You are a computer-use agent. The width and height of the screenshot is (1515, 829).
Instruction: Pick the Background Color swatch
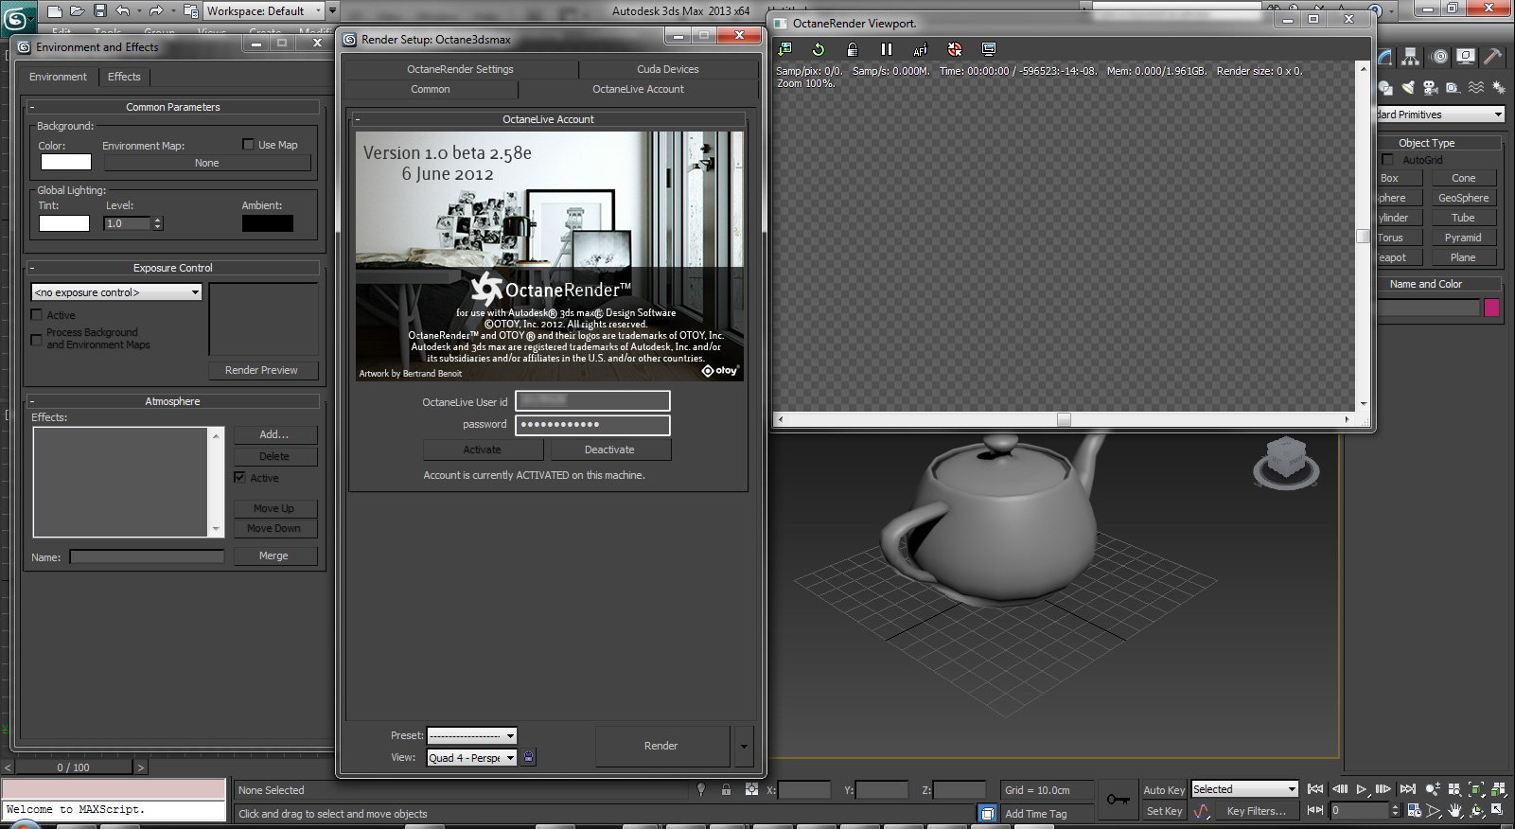click(65, 162)
